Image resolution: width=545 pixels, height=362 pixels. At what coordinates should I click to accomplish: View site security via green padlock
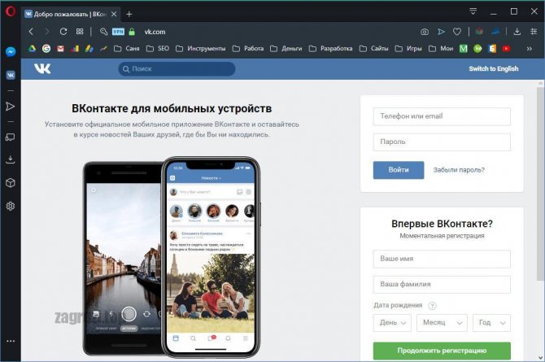tap(132, 32)
